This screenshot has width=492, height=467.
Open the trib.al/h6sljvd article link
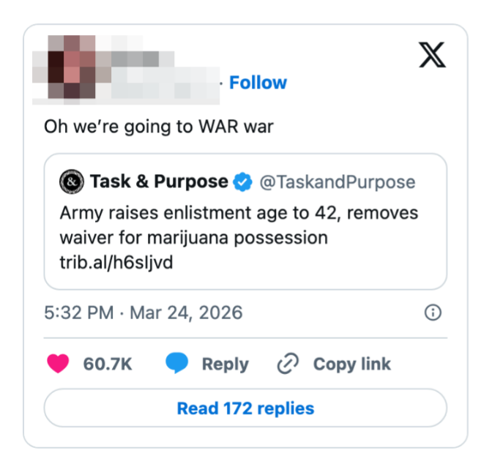pyautogui.click(x=116, y=262)
